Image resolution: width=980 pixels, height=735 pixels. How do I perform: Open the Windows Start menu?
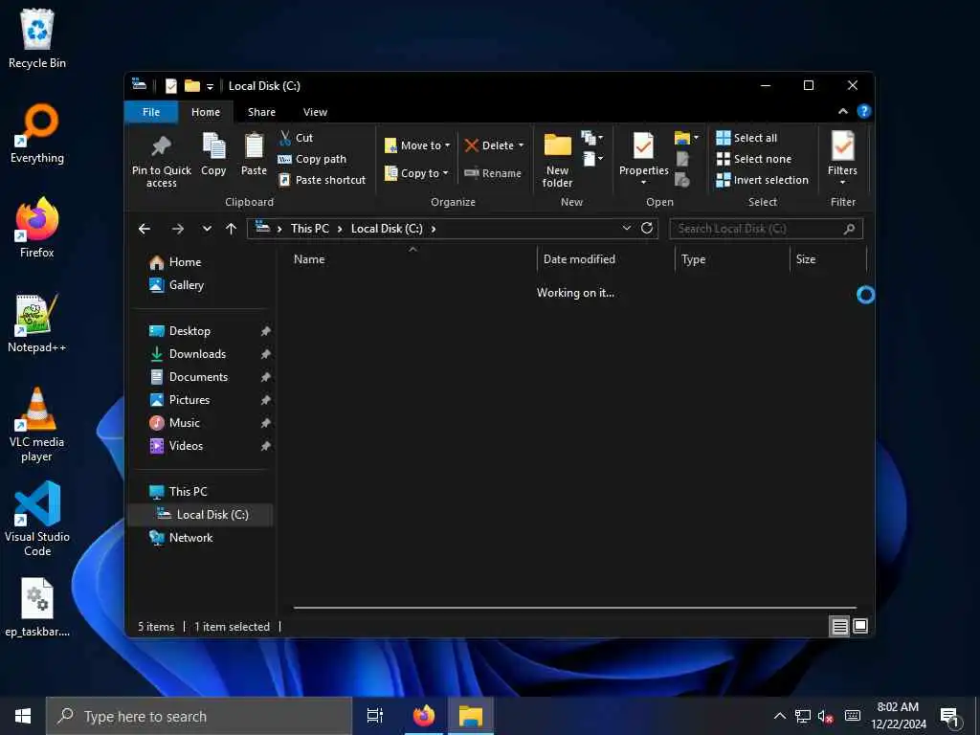[23, 716]
